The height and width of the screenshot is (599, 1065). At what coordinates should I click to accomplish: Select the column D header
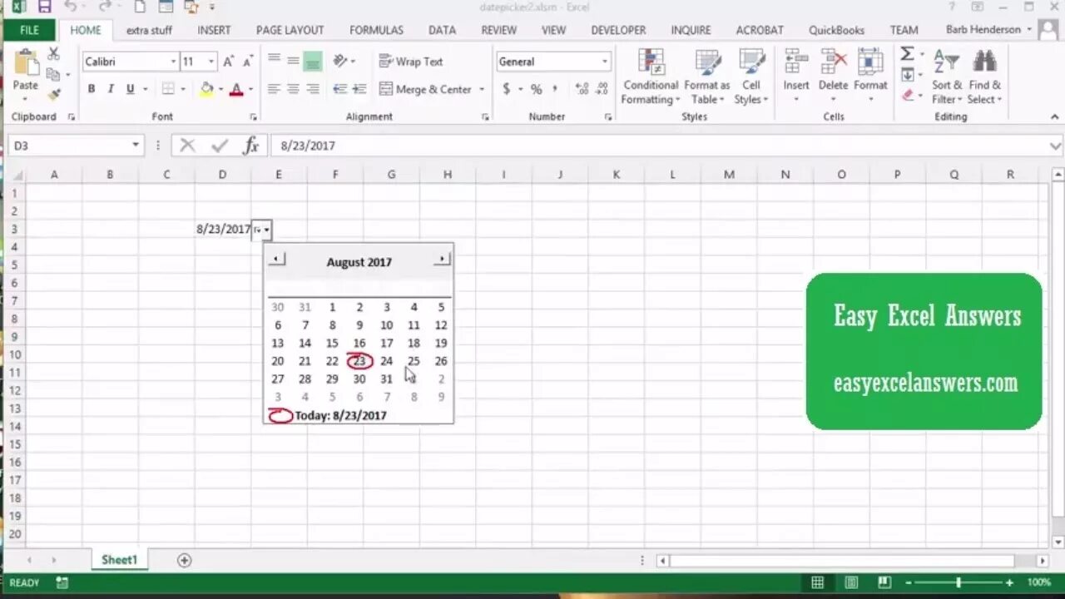(222, 175)
